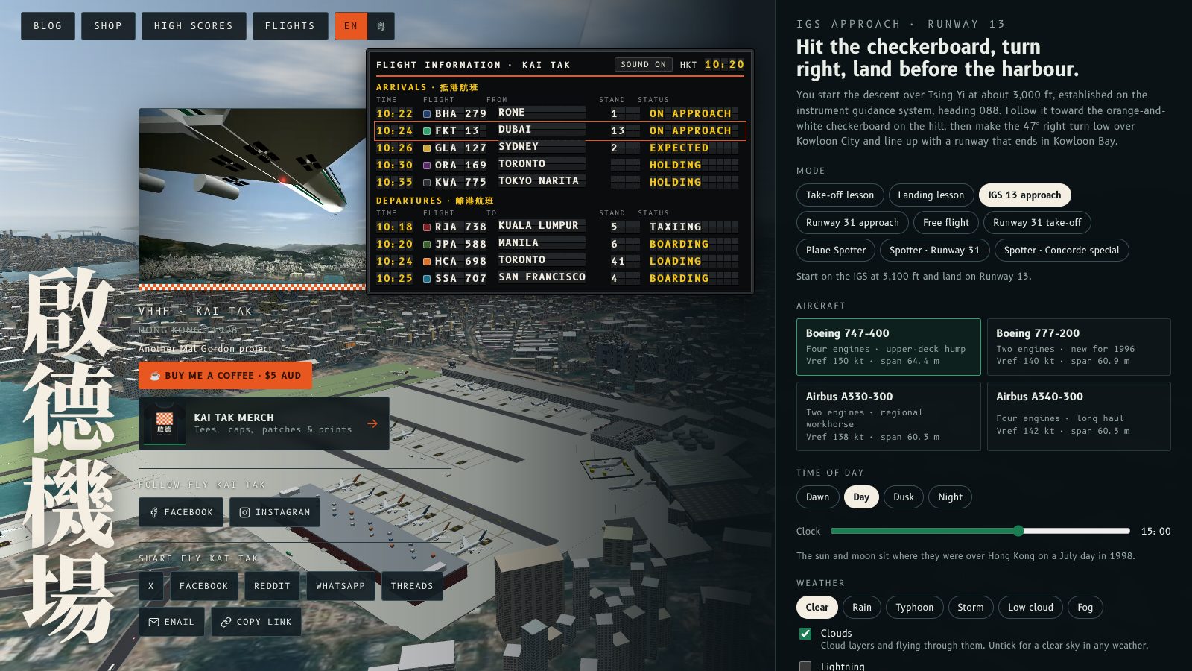Share on Threads
1192x671 pixels.
click(412, 586)
